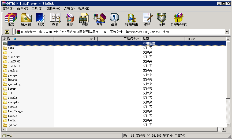This screenshot has height=139, width=232.
Task: Click the Add (添加) toolbar icon
Action: (x=11, y=19)
